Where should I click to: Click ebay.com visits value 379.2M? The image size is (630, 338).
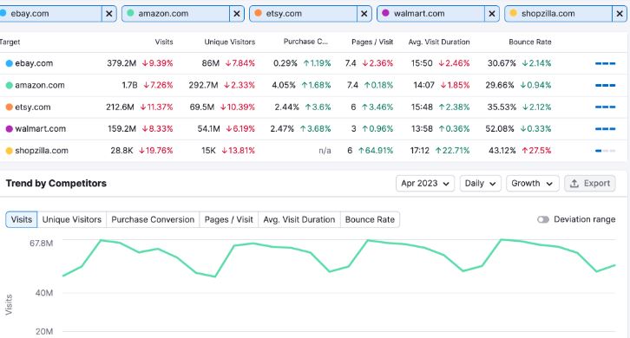coord(121,63)
